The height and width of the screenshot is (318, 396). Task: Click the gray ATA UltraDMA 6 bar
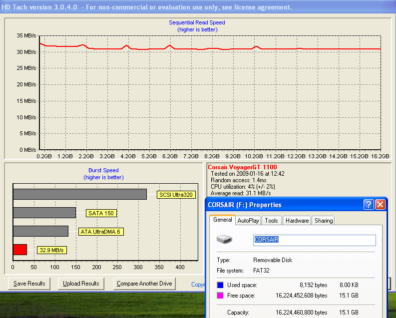40,231
